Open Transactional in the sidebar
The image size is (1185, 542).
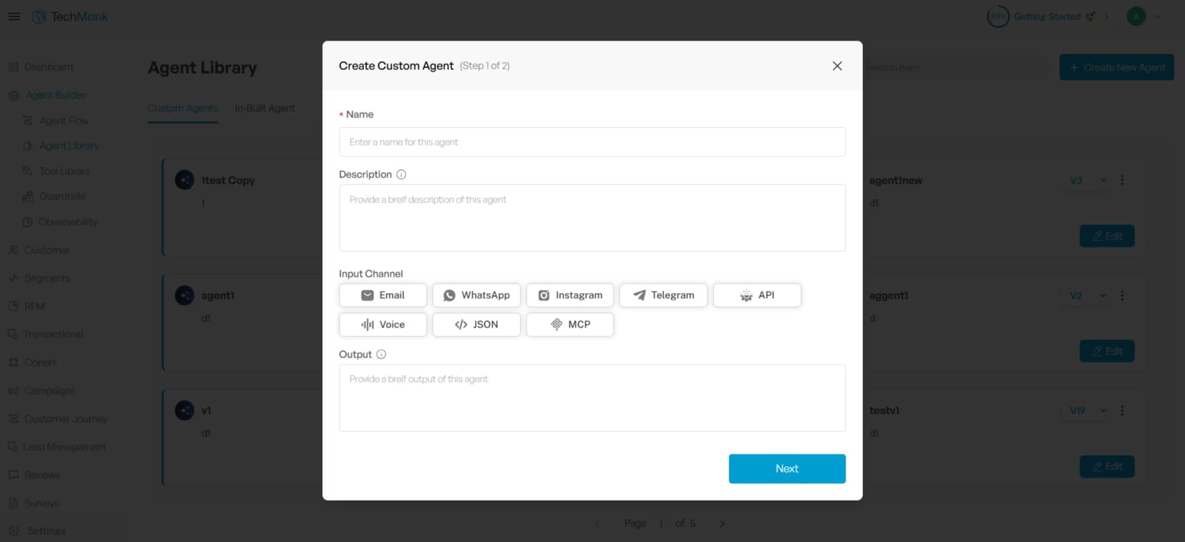pos(46,334)
